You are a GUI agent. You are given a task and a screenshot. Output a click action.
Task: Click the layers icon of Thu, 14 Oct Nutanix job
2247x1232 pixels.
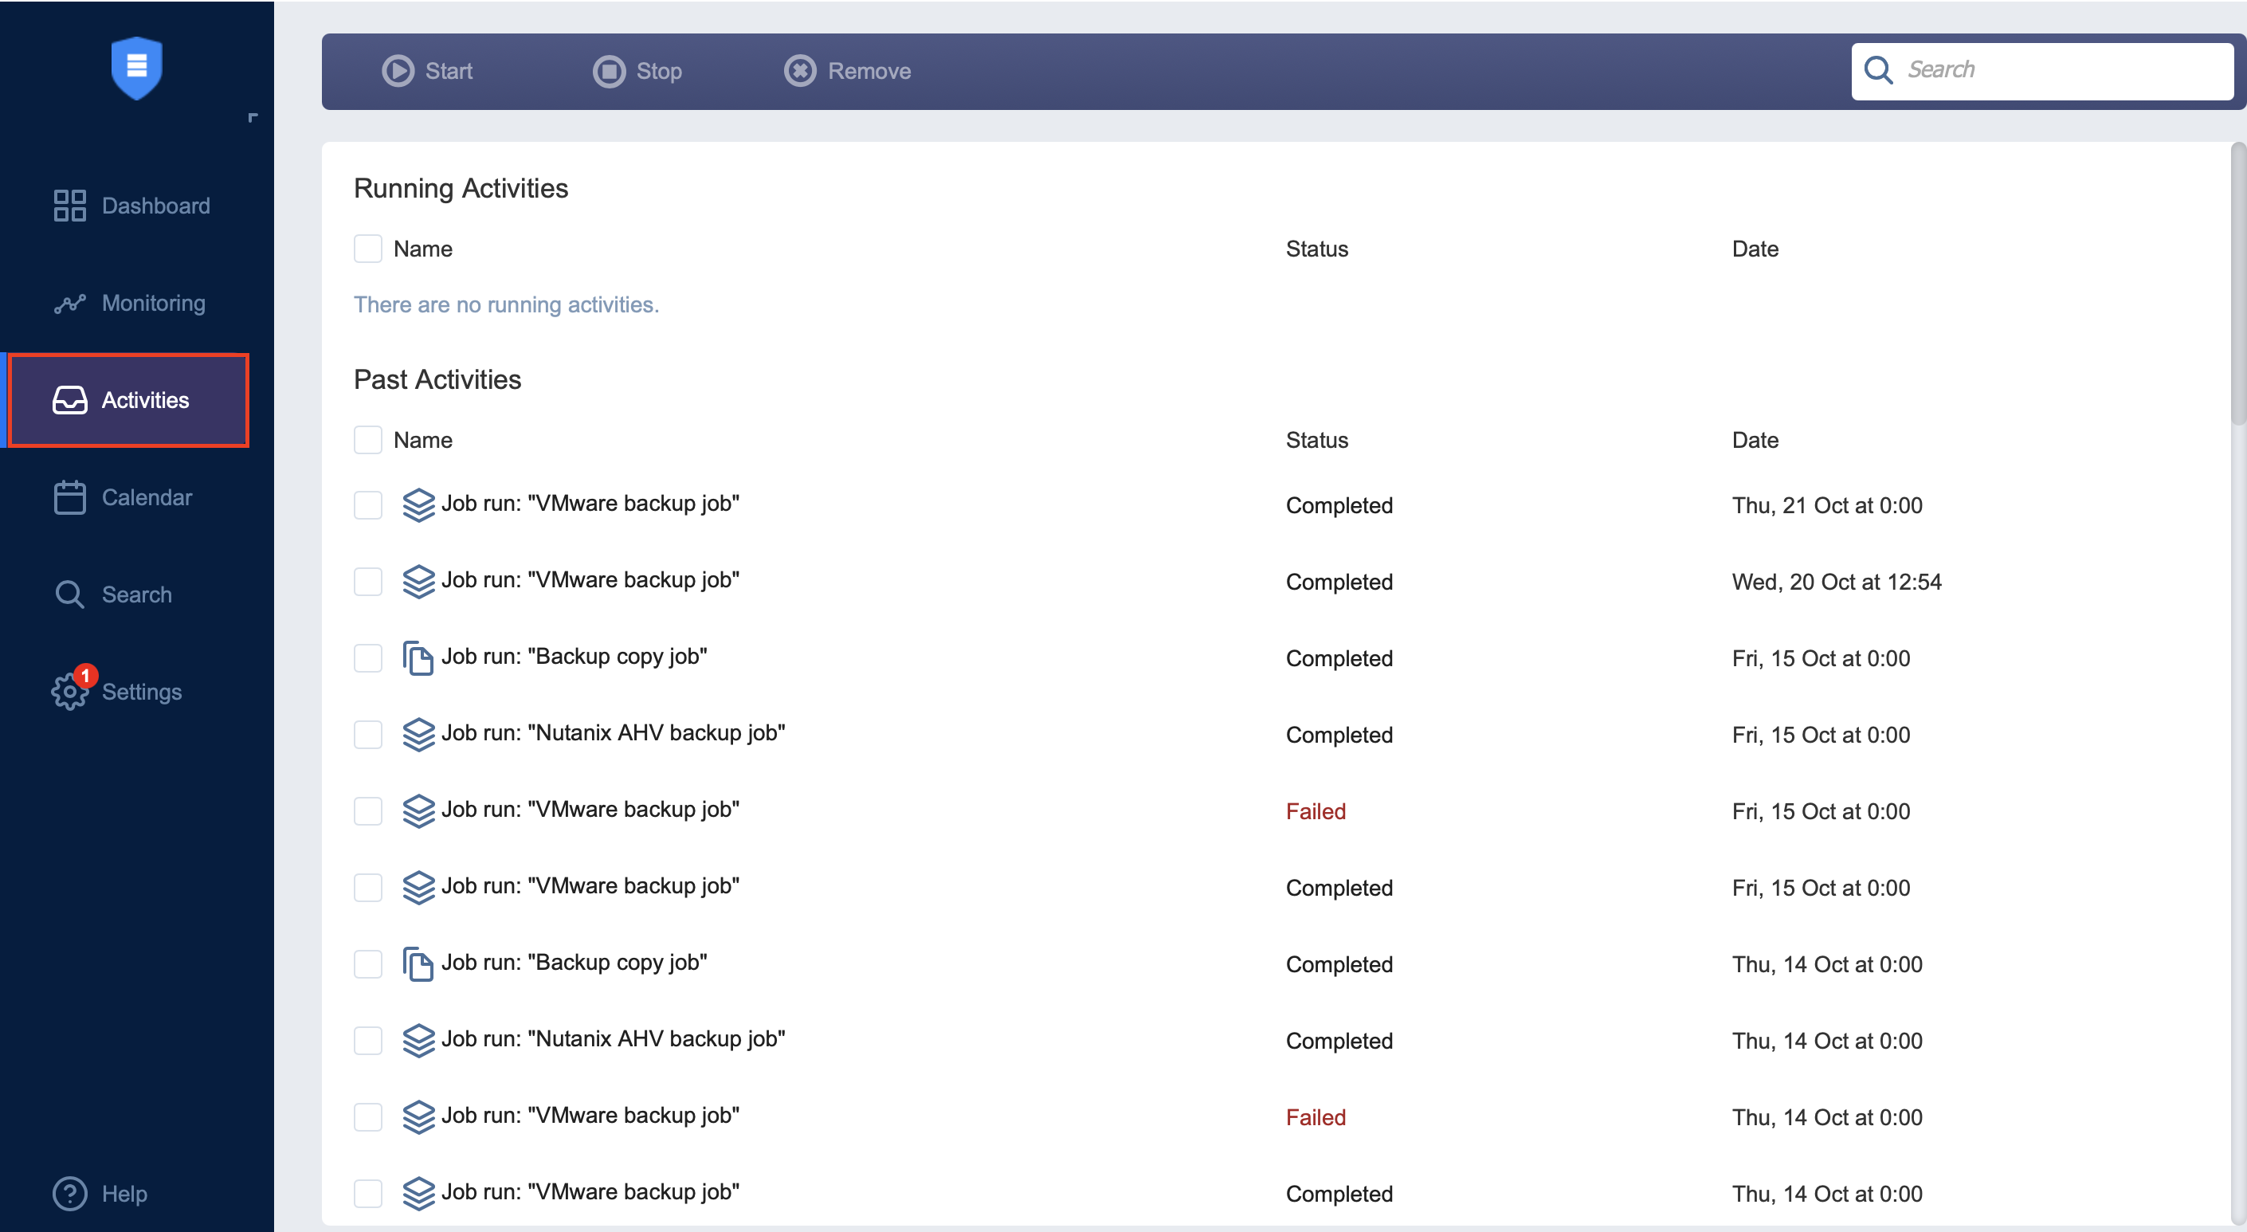tap(418, 1041)
